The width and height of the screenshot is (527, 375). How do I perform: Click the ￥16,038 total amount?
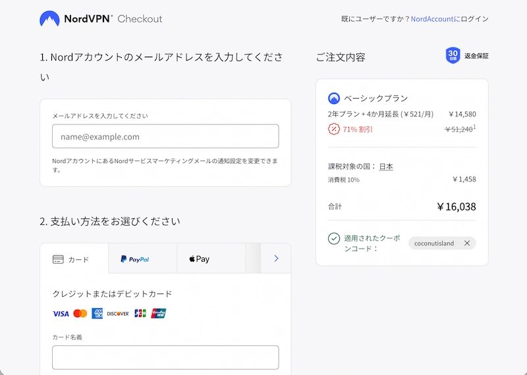tap(457, 207)
